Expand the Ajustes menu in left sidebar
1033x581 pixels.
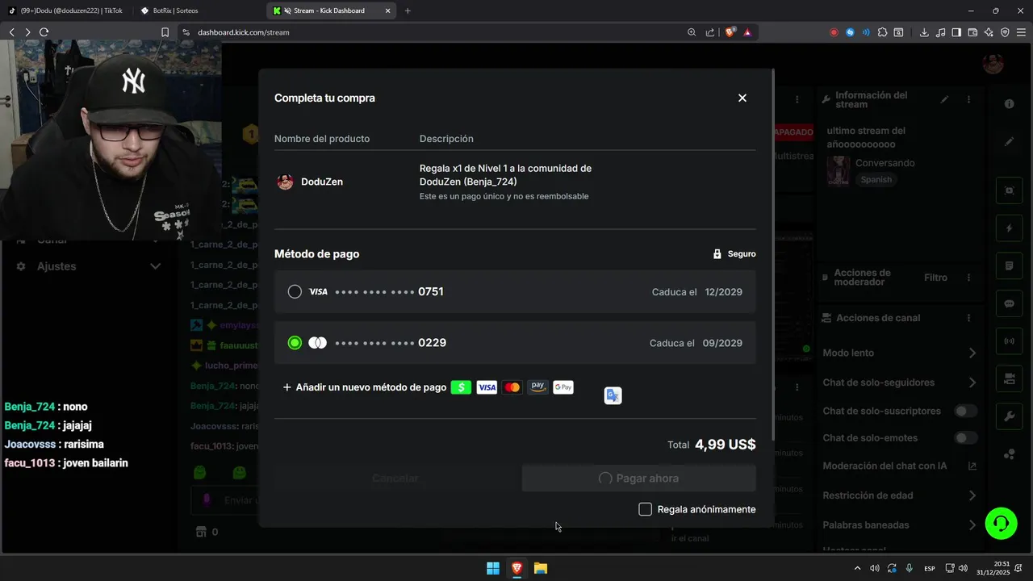click(89, 266)
